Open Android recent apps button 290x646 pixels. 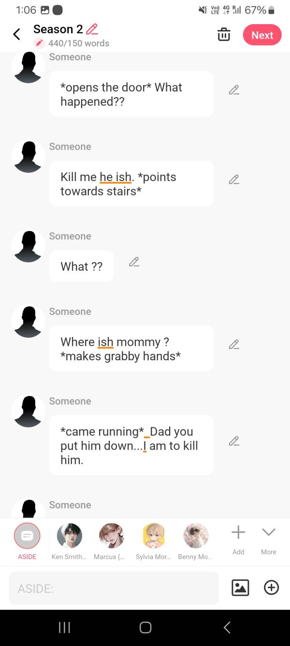point(64,627)
